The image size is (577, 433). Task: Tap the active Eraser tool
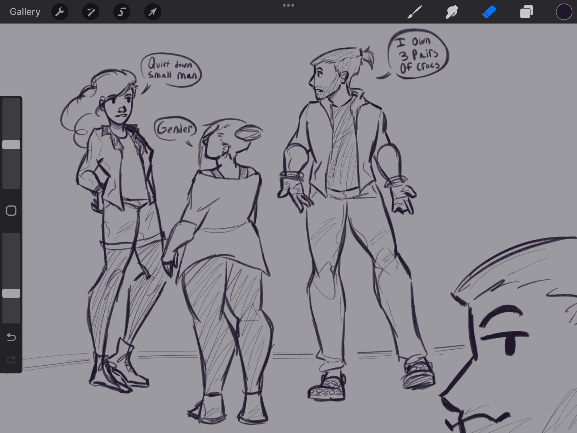point(489,12)
